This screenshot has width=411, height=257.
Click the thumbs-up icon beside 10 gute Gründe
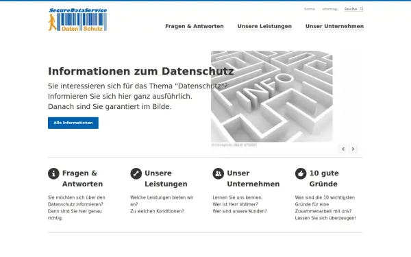(x=301, y=173)
